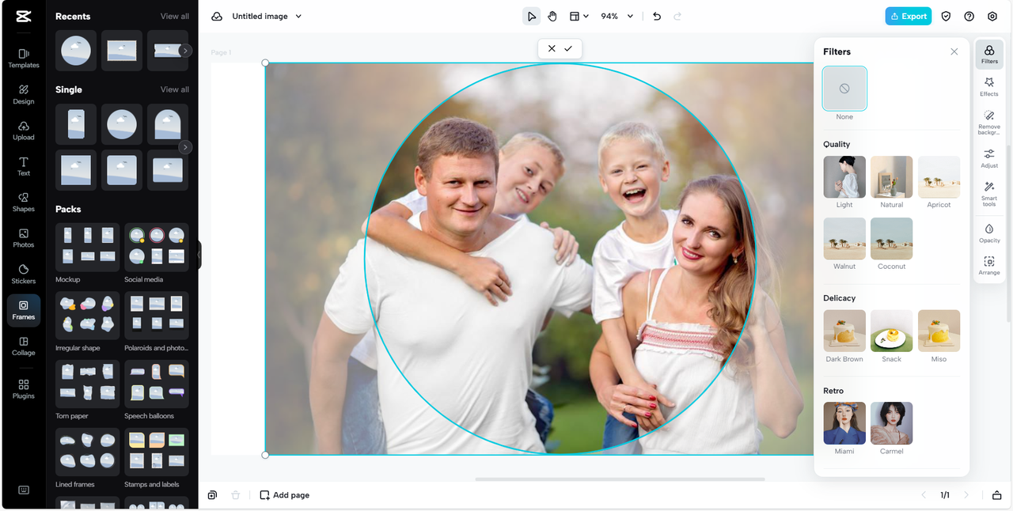Confirm the crop with the checkmark
Viewport: 1013px width, 511px height.
click(x=568, y=48)
